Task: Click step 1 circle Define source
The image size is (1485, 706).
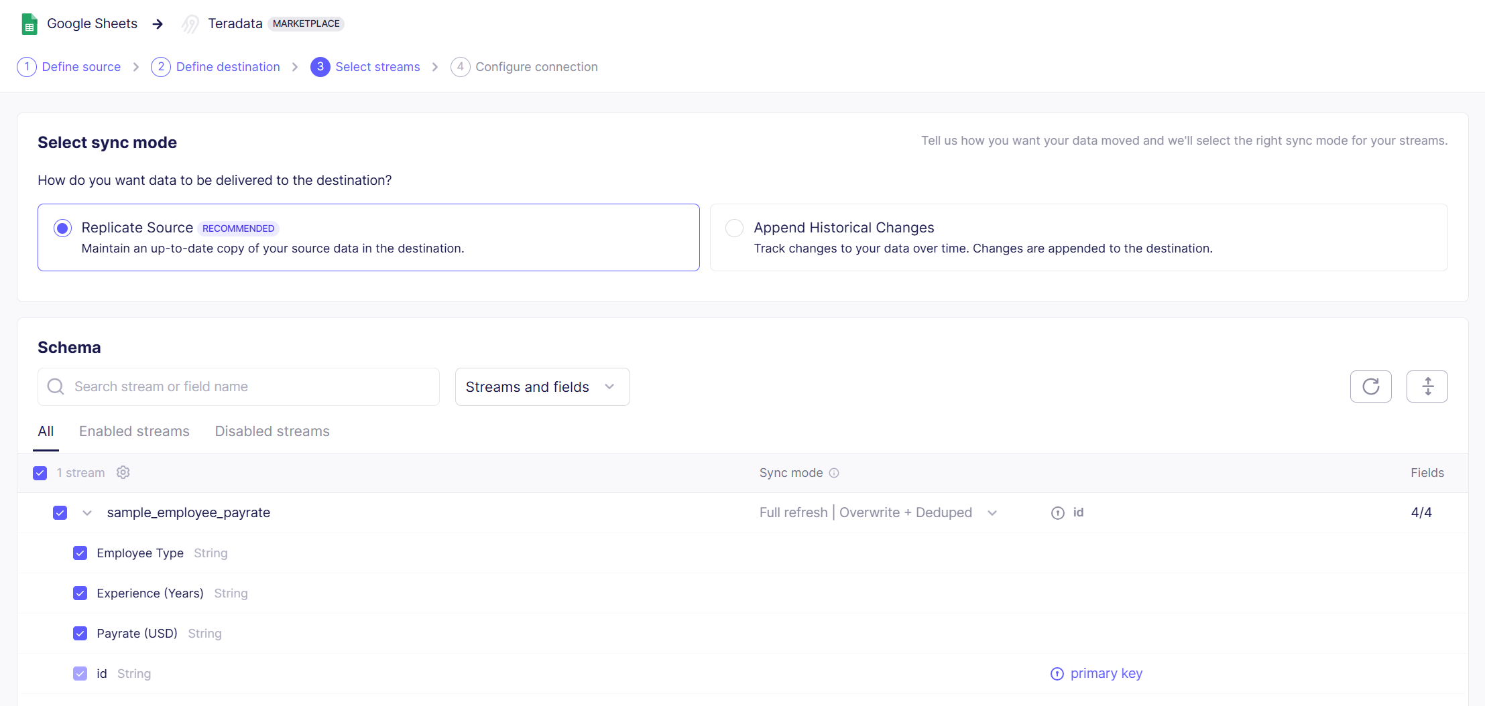Action: (27, 67)
